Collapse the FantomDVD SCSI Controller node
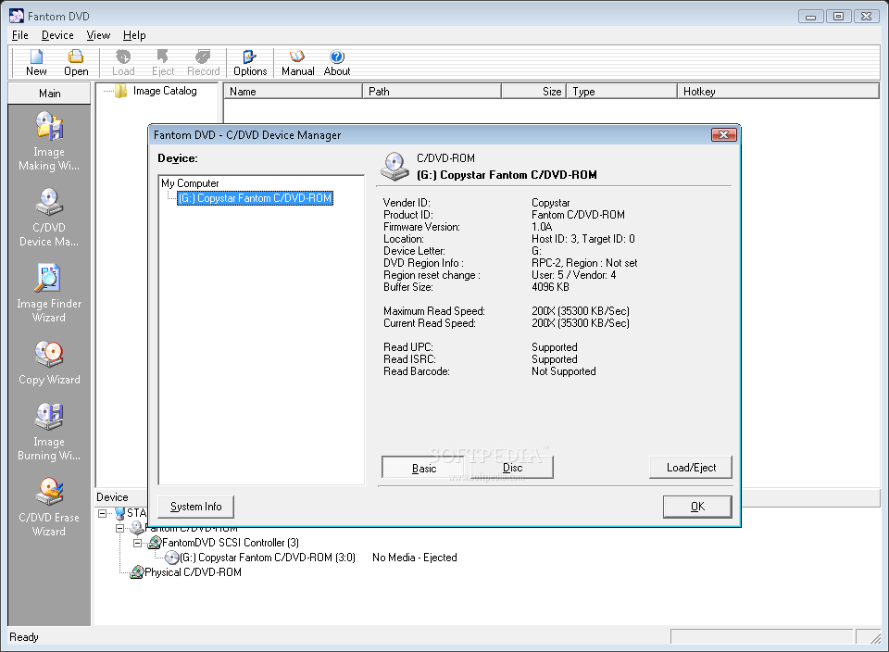 tap(137, 543)
